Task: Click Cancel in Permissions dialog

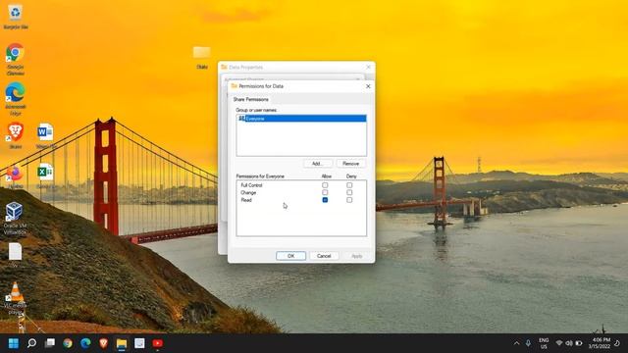Action: tap(324, 256)
